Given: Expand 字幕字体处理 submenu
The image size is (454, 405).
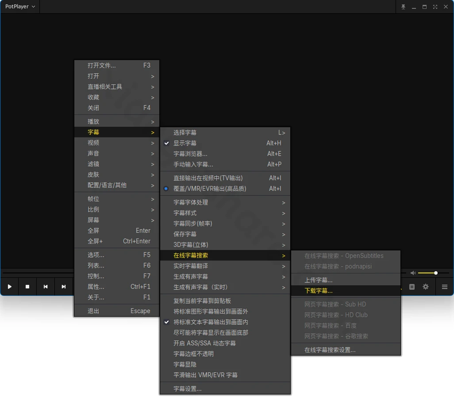Looking at the screenshot, I should [x=225, y=202].
